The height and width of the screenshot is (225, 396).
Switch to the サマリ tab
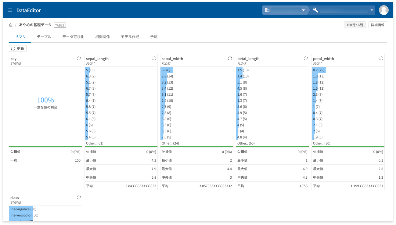[x=20, y=37]
